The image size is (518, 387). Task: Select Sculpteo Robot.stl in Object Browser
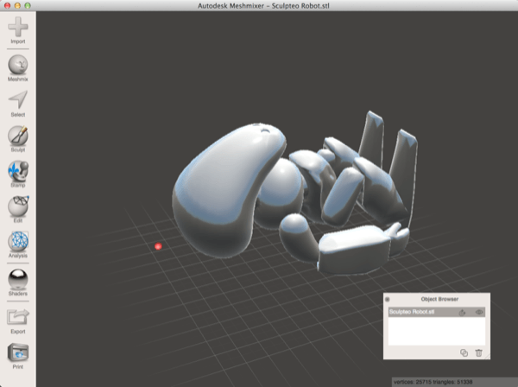(436, 312)
